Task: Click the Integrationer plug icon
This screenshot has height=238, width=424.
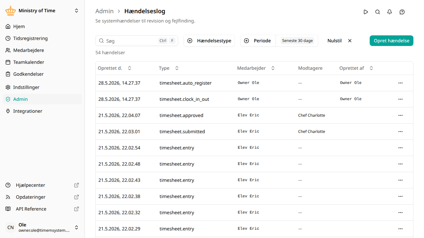Action: 8,111
